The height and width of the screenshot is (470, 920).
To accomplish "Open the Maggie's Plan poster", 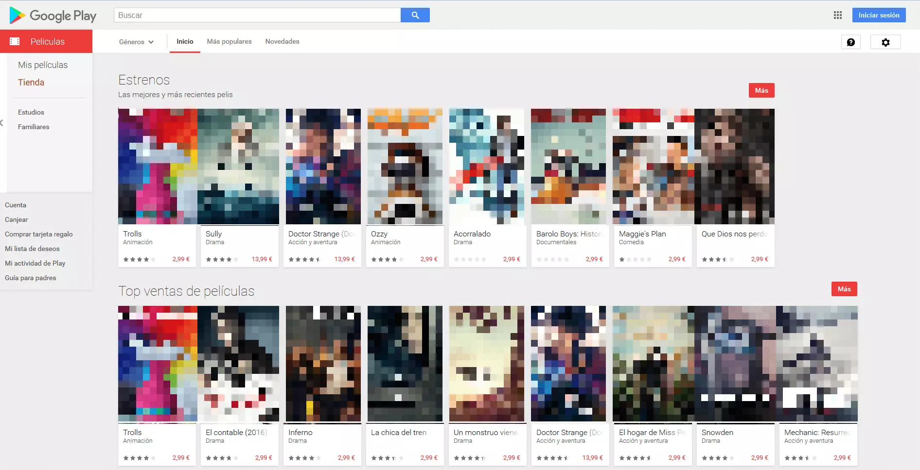I will [x=654, y=167].
